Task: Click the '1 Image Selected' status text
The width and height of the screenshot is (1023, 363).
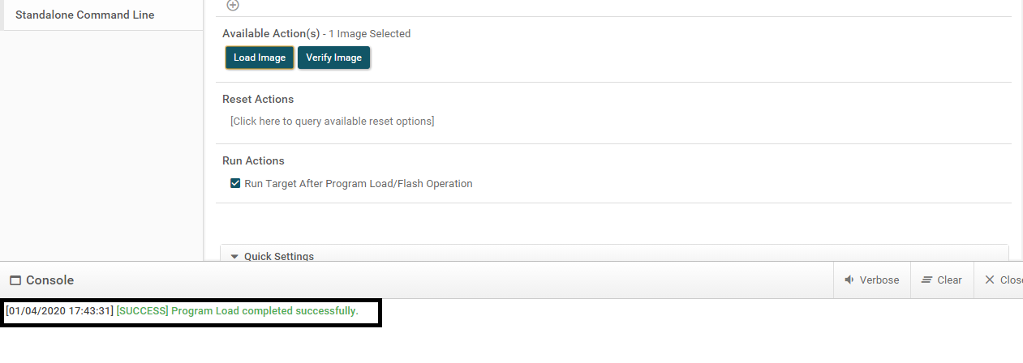Action: pos(370,34)
